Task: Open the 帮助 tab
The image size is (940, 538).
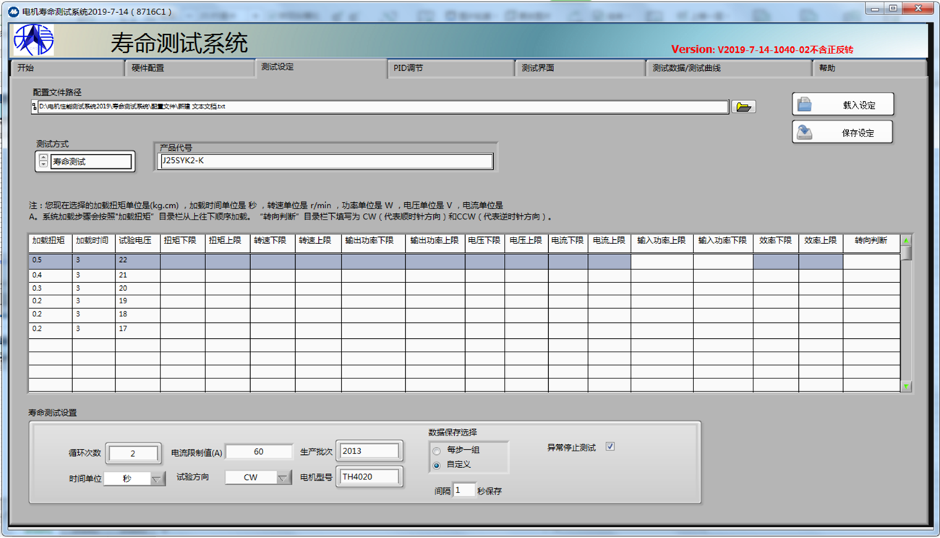Action: coord(868,69)
